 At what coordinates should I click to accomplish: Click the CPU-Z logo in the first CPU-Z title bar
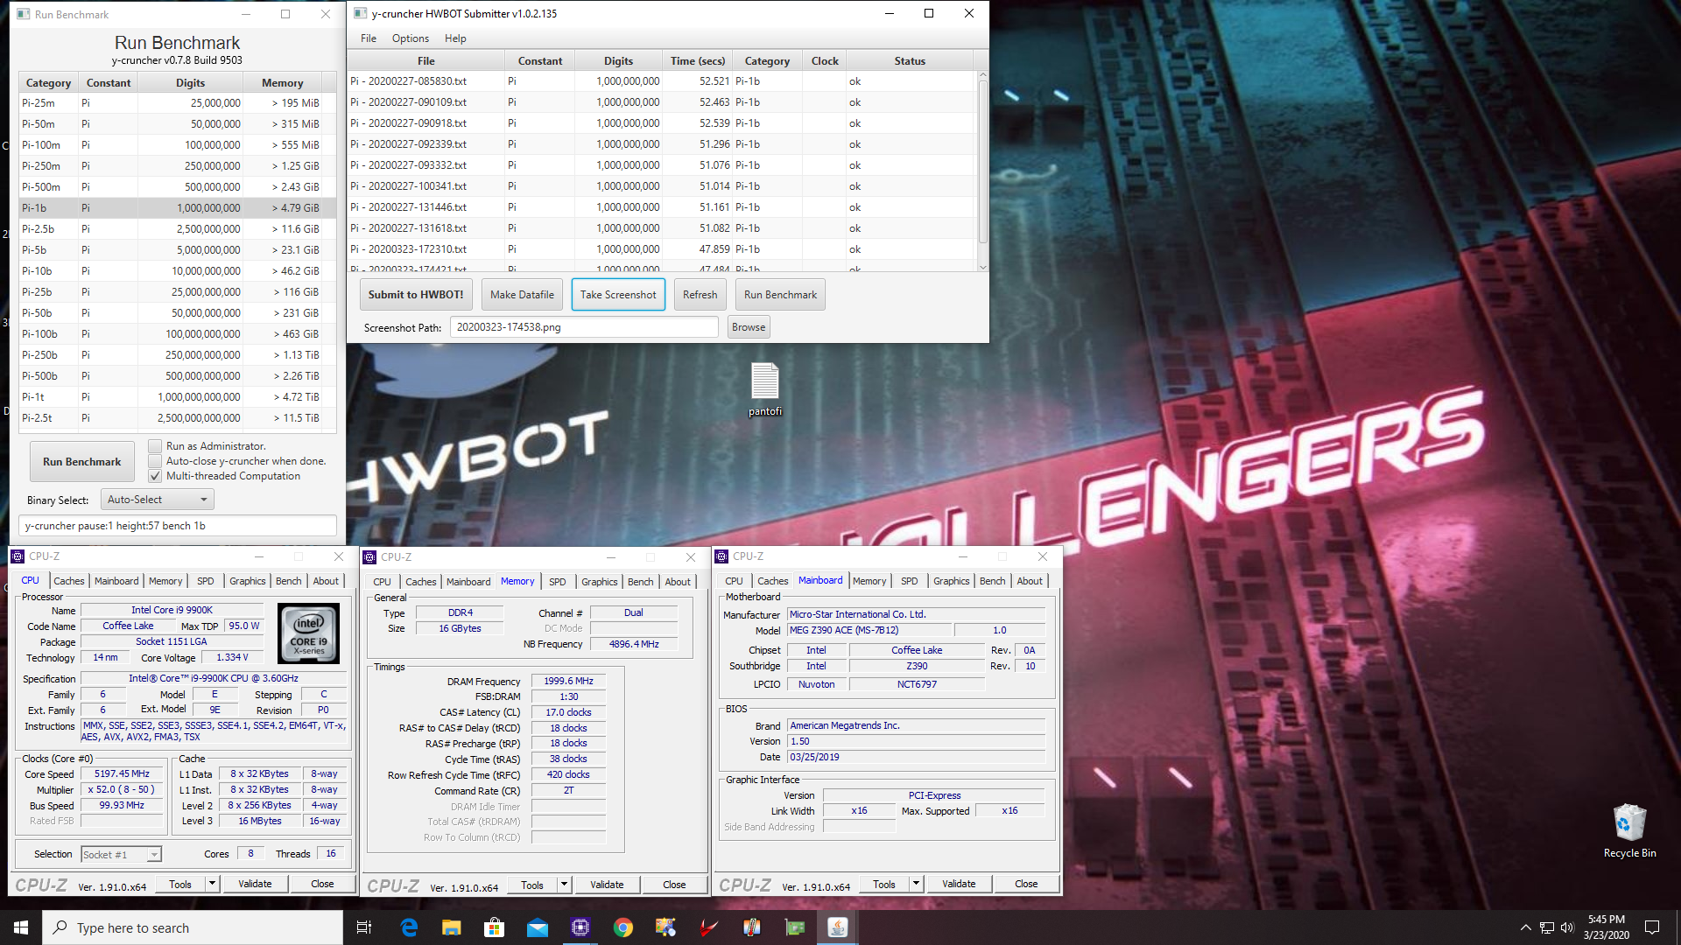(18, 556)
